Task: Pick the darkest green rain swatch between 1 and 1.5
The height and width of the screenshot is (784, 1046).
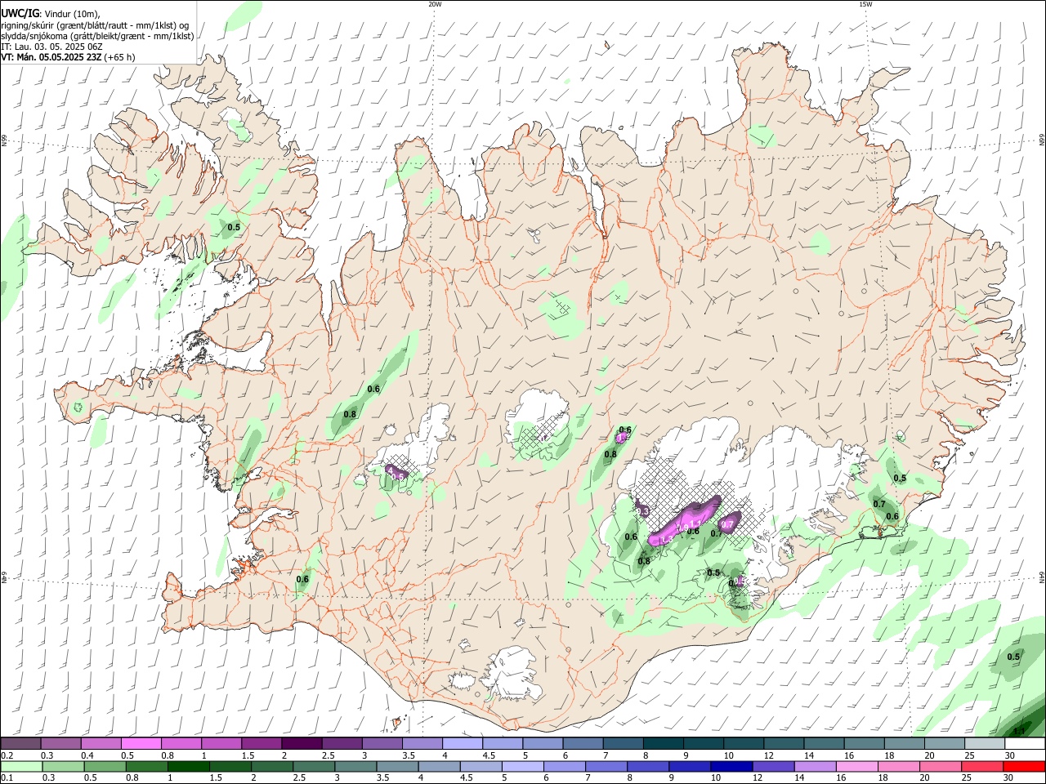Action: point(189,767)
